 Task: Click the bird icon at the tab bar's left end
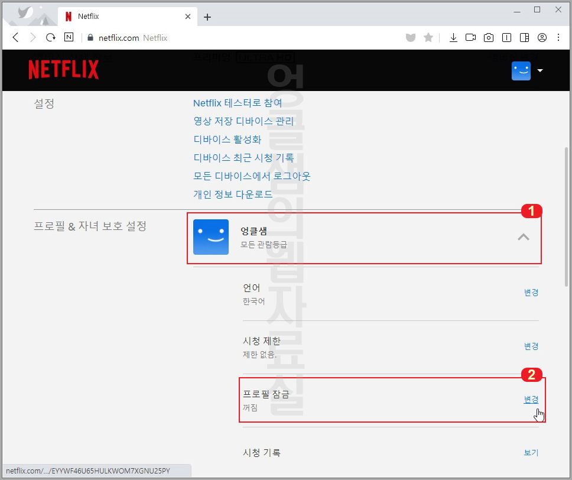pyautogui.click(x=25, y=13)
